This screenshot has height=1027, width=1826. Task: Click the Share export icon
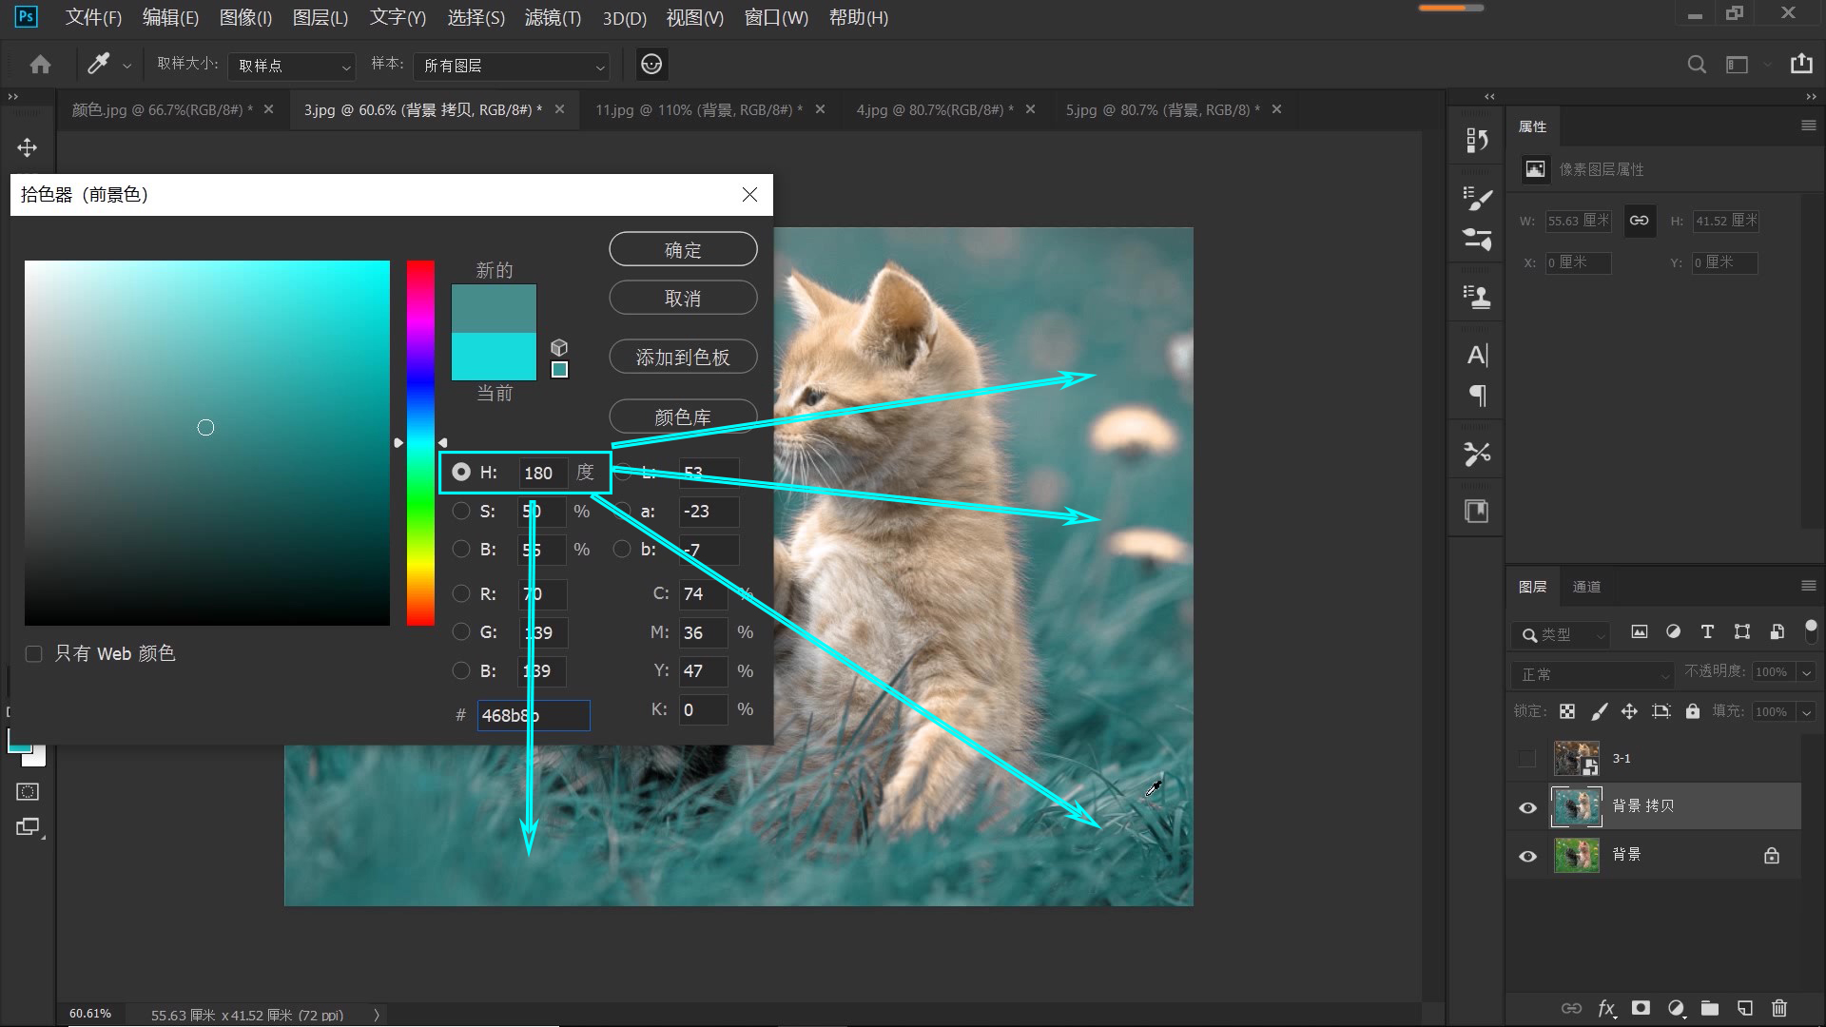click(1801, 64)
